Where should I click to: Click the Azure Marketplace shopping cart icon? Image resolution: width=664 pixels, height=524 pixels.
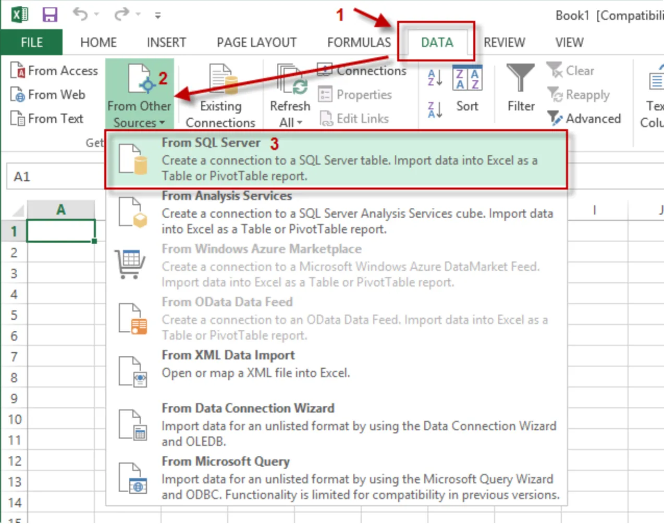tap(130, 265)
